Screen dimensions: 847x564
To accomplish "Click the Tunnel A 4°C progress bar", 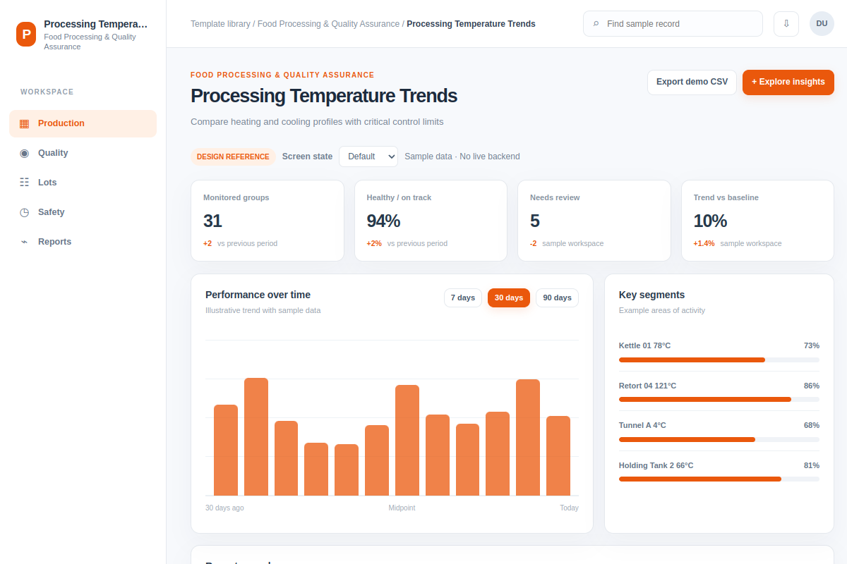I will 719,439.
